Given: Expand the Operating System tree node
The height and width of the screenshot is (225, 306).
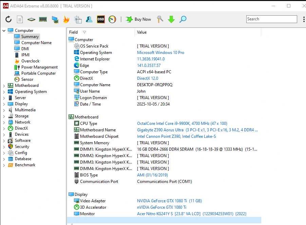Looking at the screenshot, I should point(4,92).
